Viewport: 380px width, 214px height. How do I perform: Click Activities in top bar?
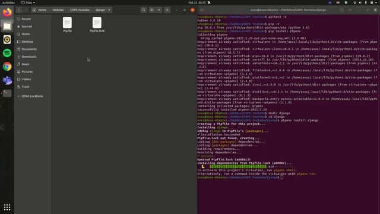click(x=8, y=2)
